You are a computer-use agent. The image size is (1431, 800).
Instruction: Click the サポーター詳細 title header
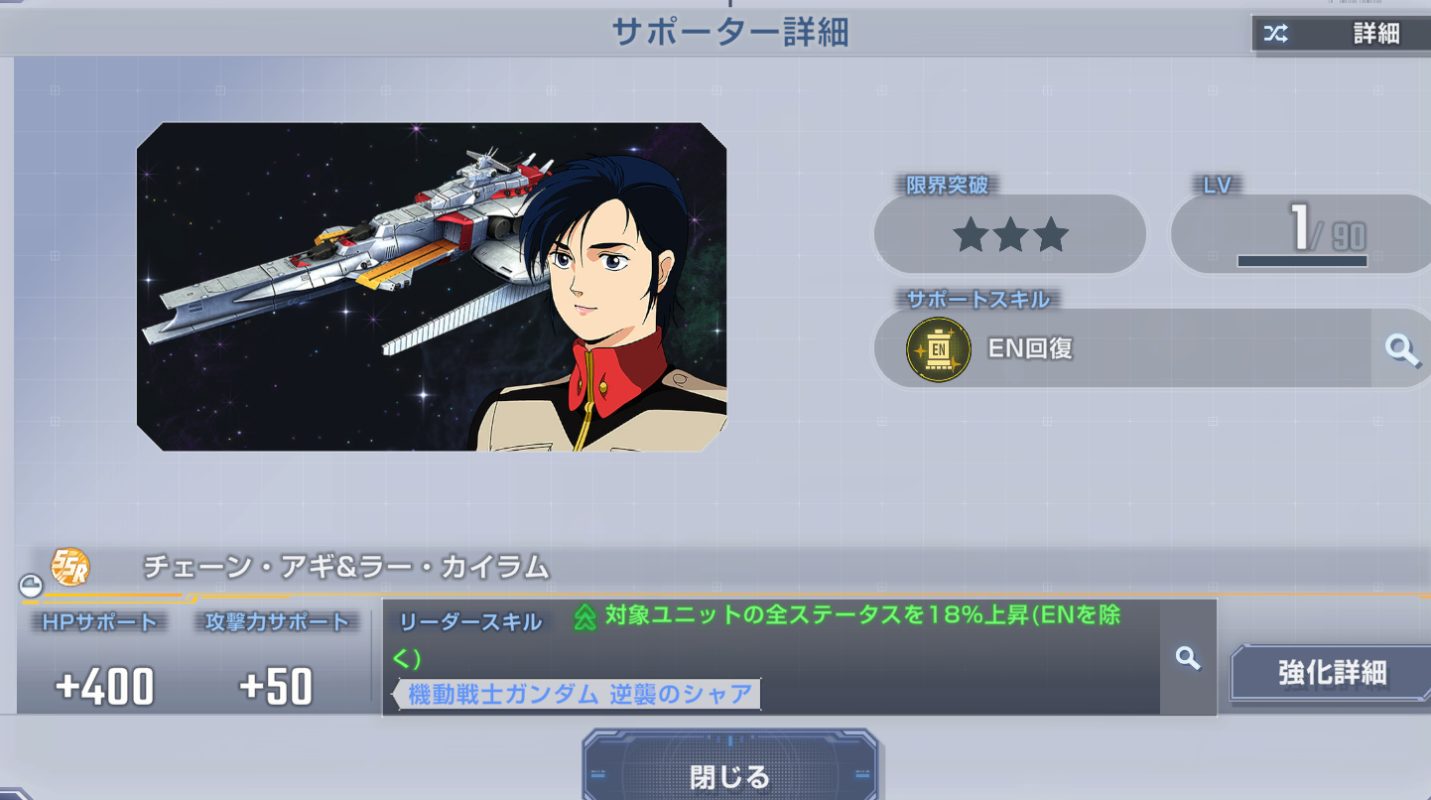point(729,33)
